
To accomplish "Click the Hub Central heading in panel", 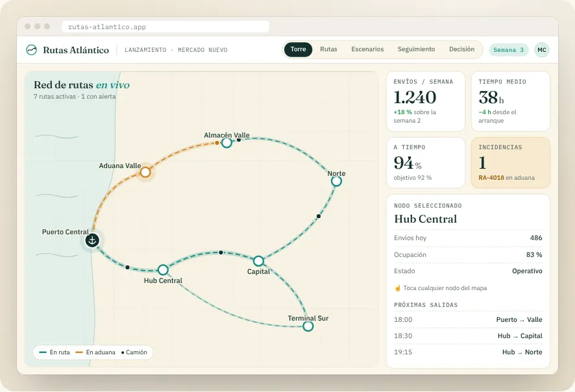I will pos(425,219).
